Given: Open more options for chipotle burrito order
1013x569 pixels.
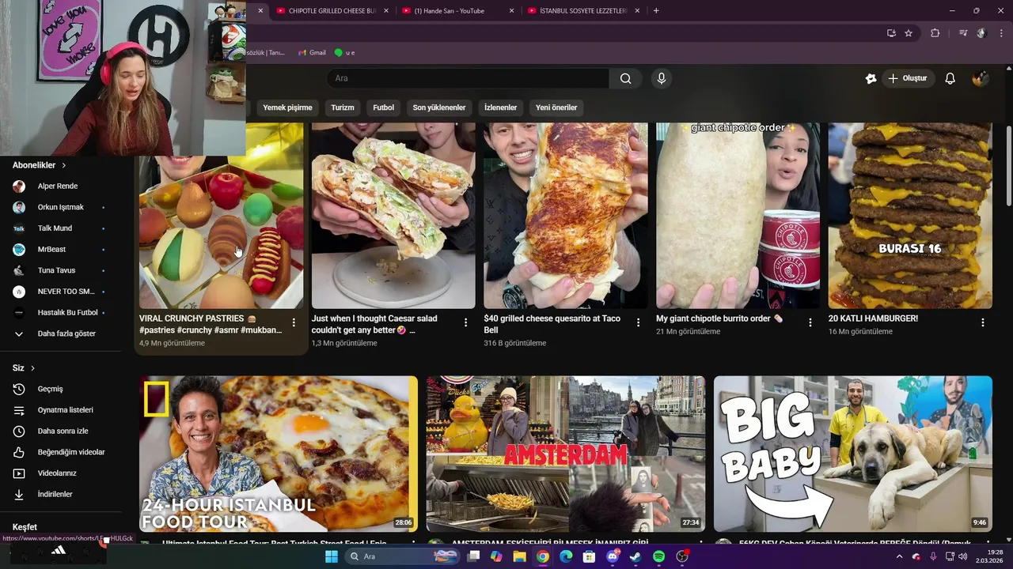Looking at the screenshot, I should 810,322.
